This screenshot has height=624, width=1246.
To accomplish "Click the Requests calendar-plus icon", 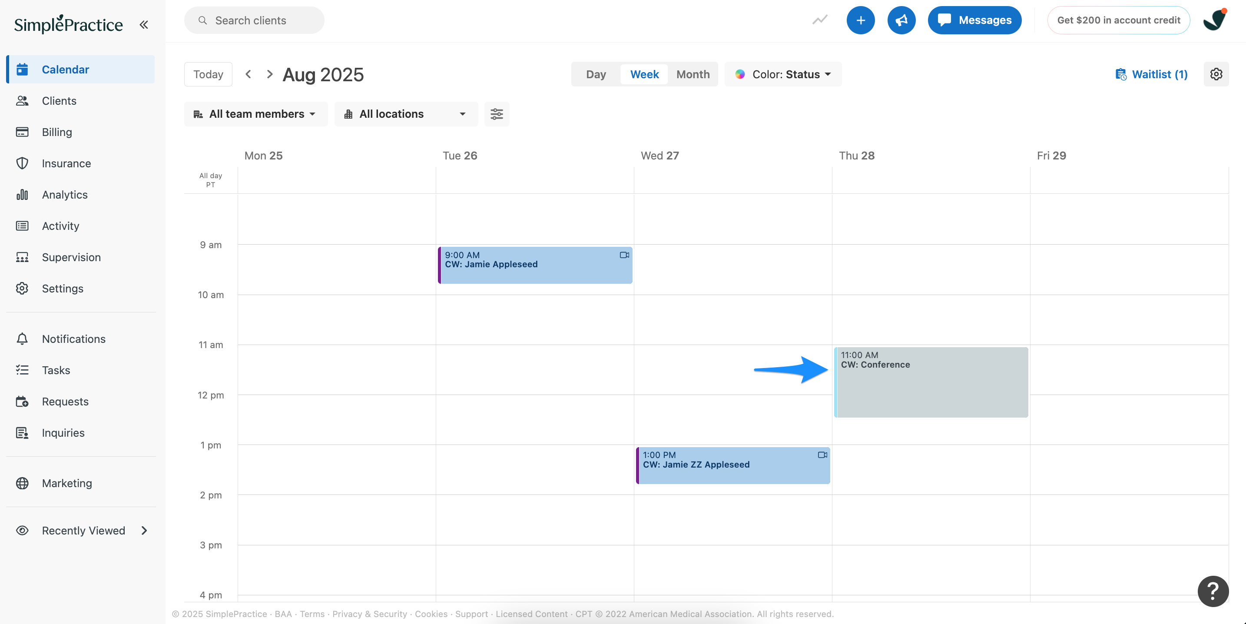I will click(22, 402).
